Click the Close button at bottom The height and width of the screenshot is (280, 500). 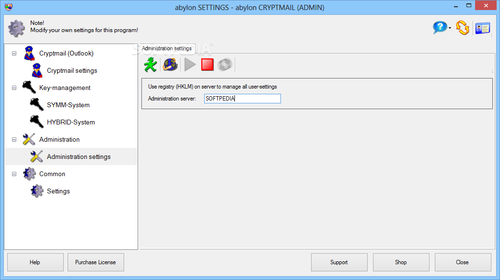[x=463, y=262]
